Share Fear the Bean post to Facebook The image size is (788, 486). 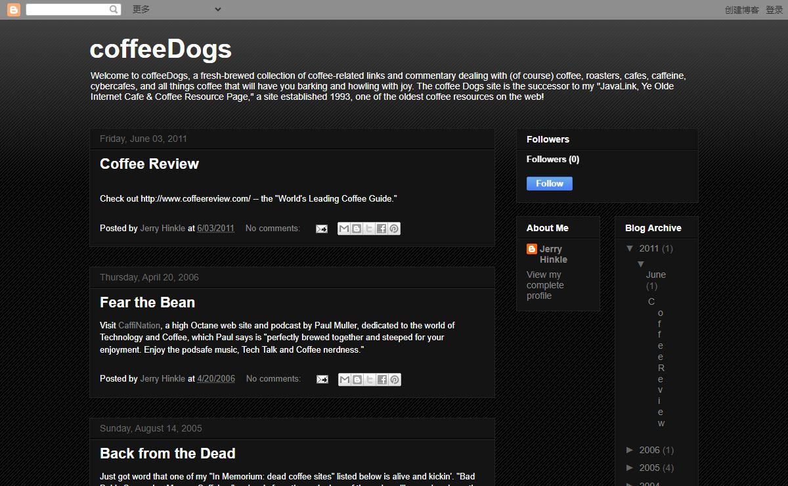pyautogui.click(x=382, y=380)
